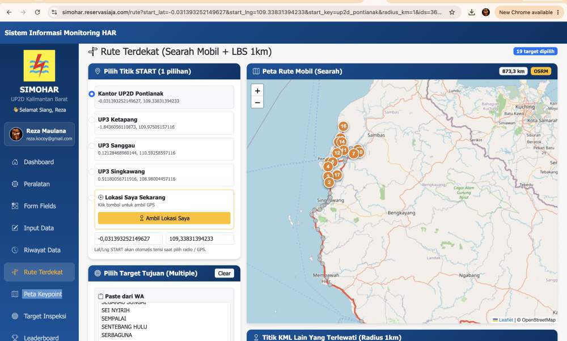Click SENTEBANG HULU in pasted list
Screen dimensions: 567x341
(124, 327)
